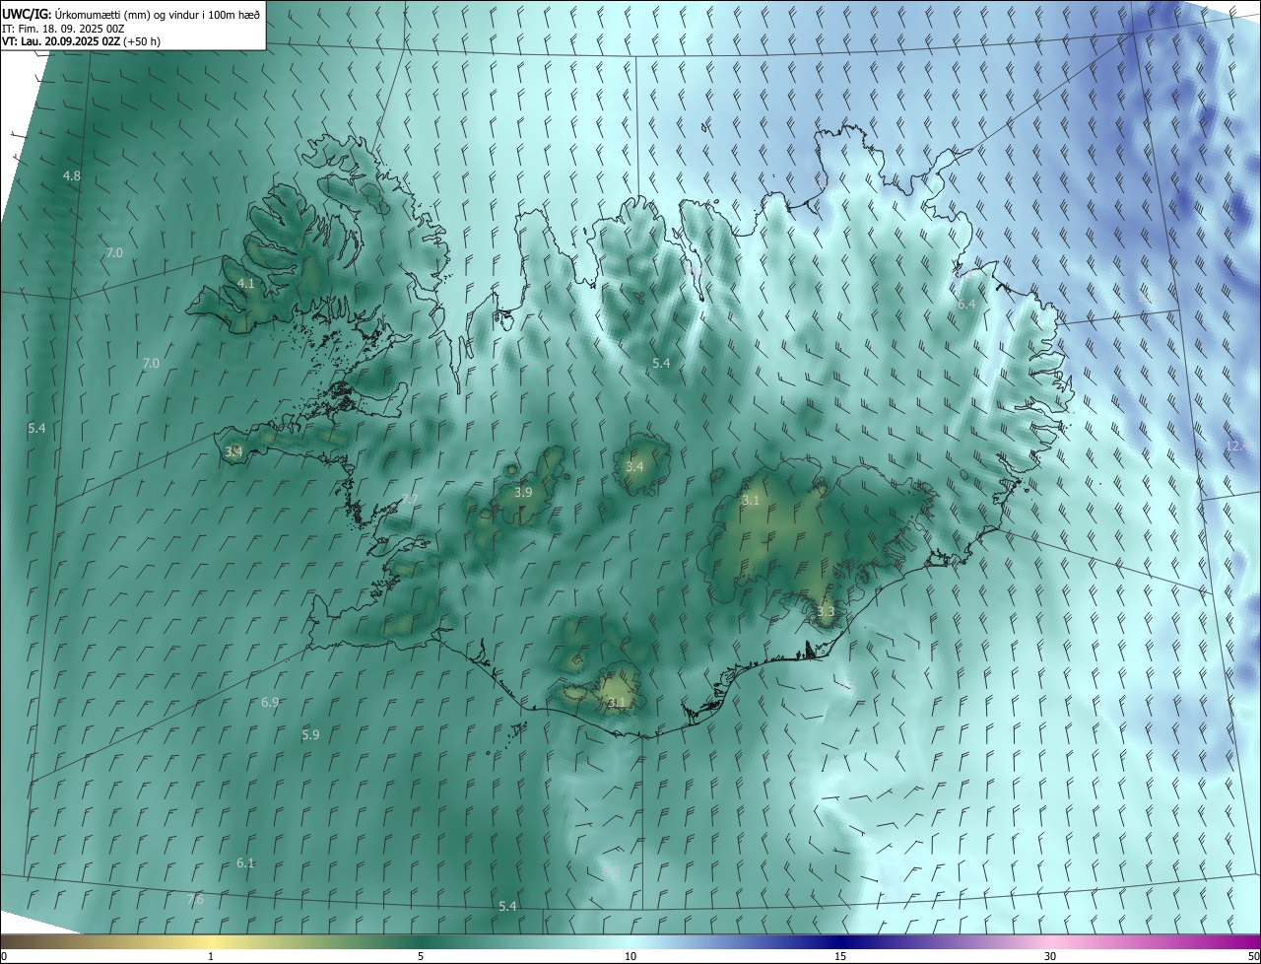Click the 6.1 value label on the map
The image size is (1261, 964).
[245, 863]
